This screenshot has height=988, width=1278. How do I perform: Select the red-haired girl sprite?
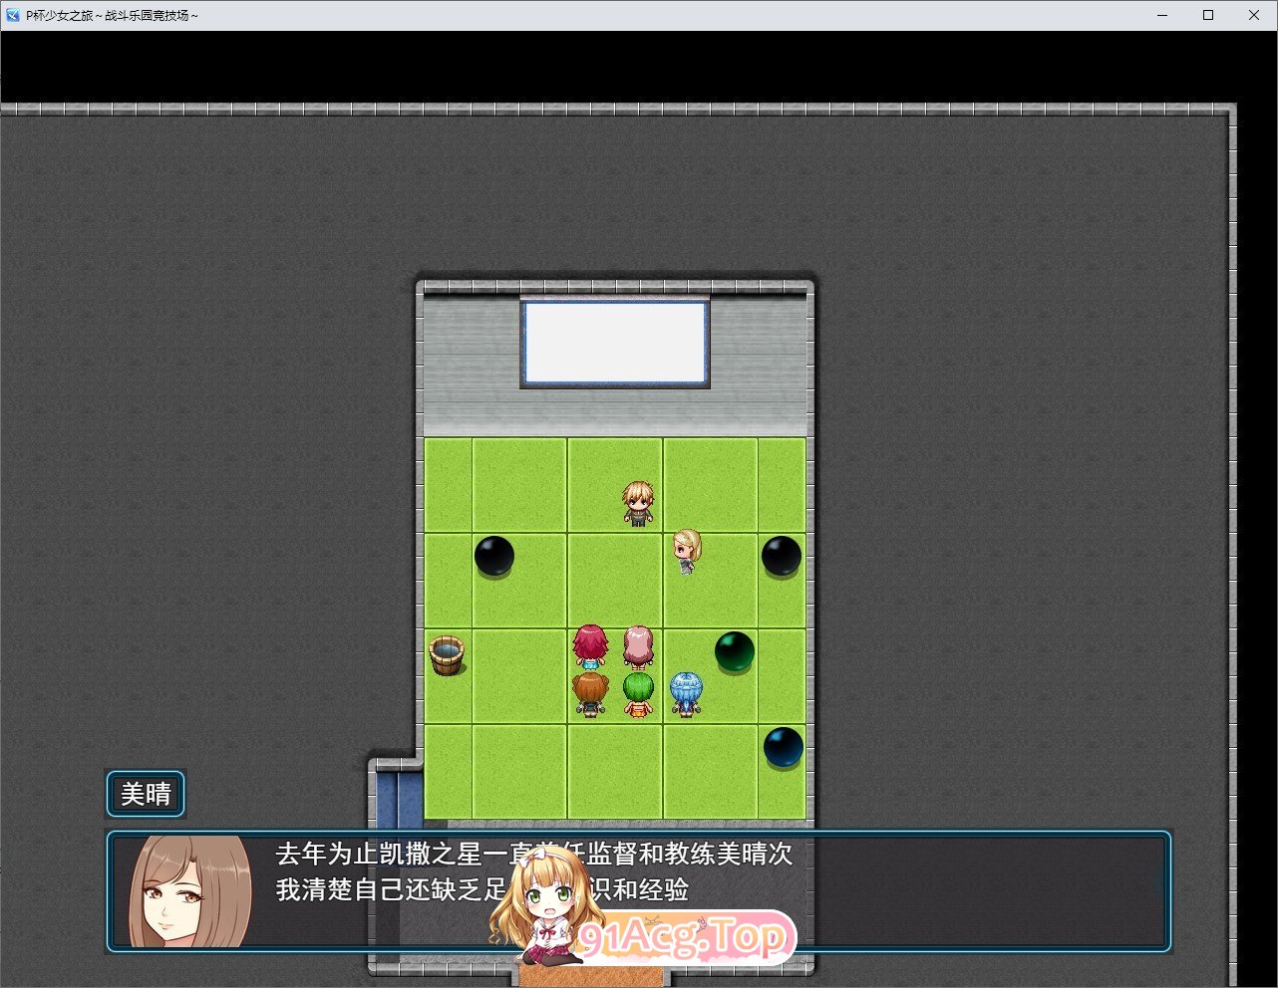[590, 646]
